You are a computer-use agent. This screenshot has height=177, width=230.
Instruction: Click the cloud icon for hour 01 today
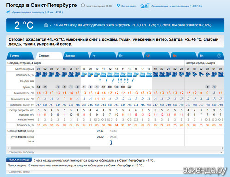(x=38, y=75)
